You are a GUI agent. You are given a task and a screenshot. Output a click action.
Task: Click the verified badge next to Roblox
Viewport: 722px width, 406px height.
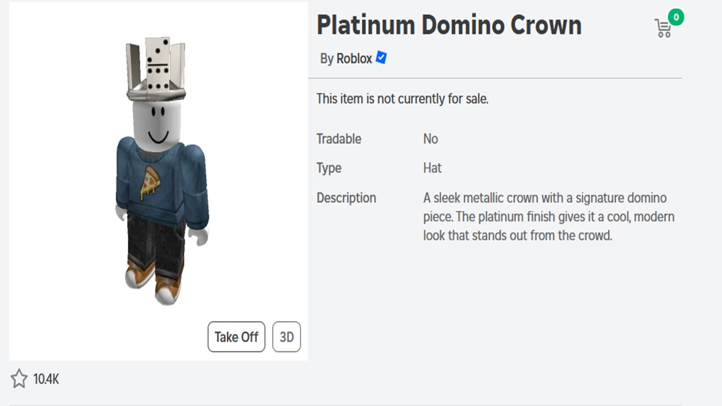(380, 58)
